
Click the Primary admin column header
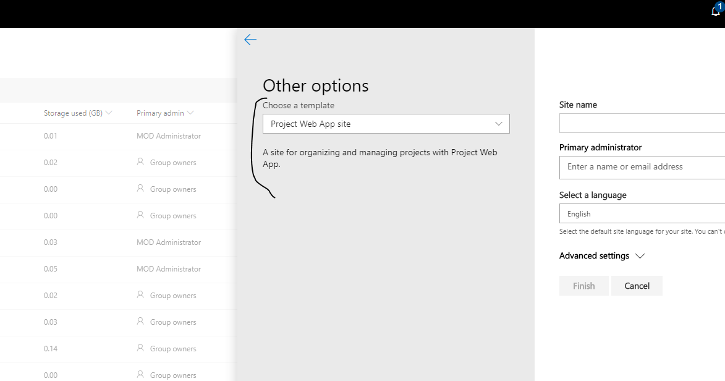tap(161, 113)
